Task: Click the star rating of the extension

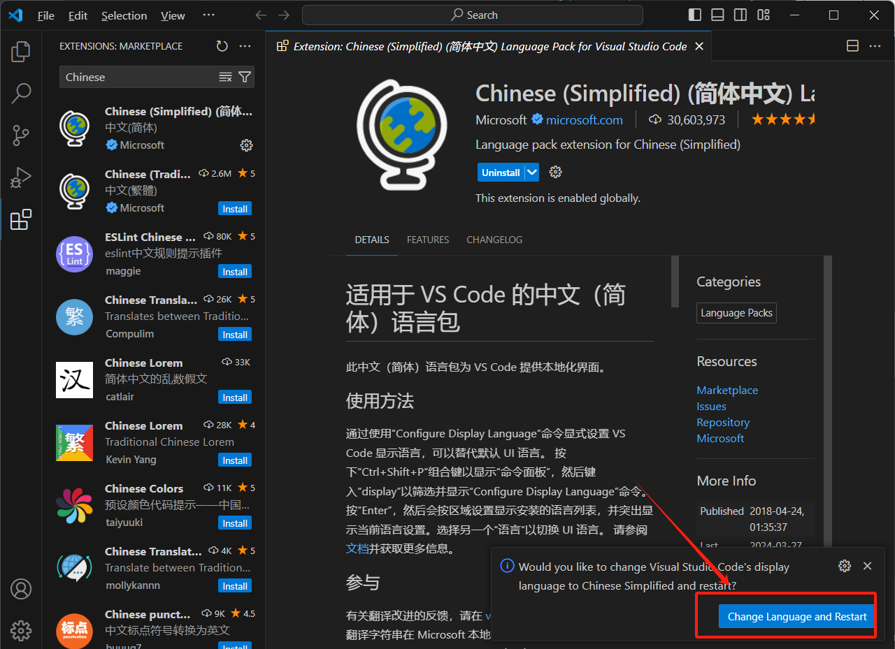Action: click(783, 119)
